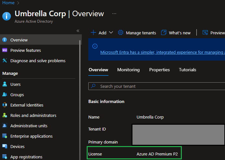Click the Tenant ID label
This screenshot has width=225, height=160.
pos(97,129)
